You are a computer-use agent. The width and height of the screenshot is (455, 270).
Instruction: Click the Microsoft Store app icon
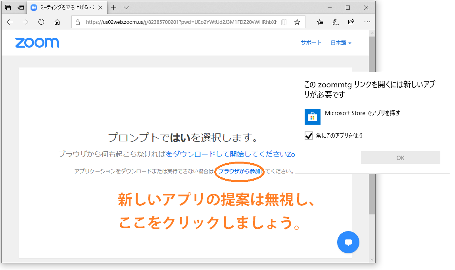click(313, 117)
